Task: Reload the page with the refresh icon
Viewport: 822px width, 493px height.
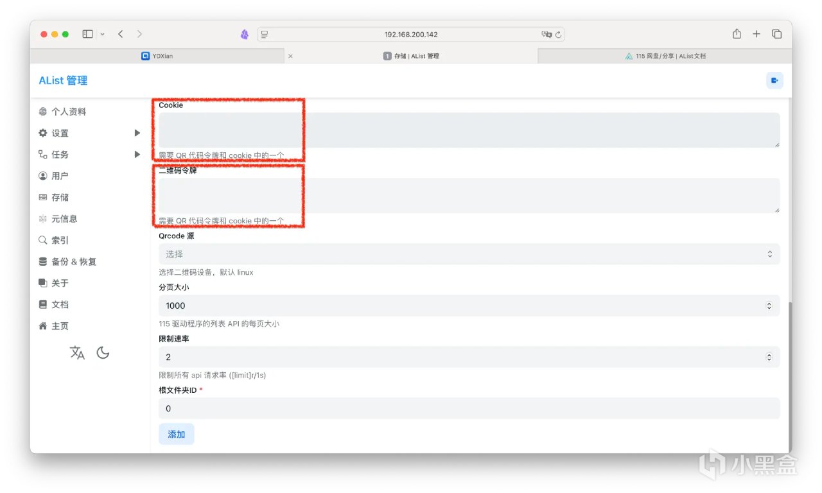Action: [559, 35]
